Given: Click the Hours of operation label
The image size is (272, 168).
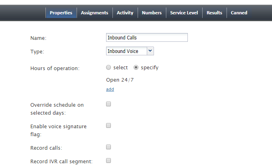Looking at the screenshot, I should tap(55, 68).
